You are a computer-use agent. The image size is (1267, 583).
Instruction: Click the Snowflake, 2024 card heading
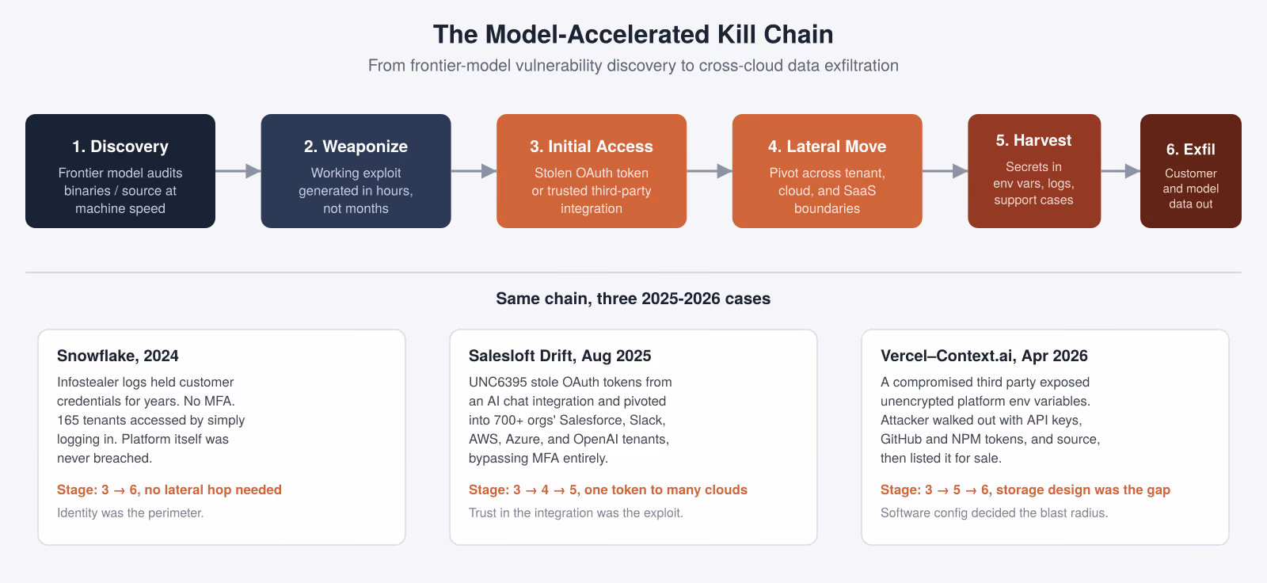pos(118,356)
